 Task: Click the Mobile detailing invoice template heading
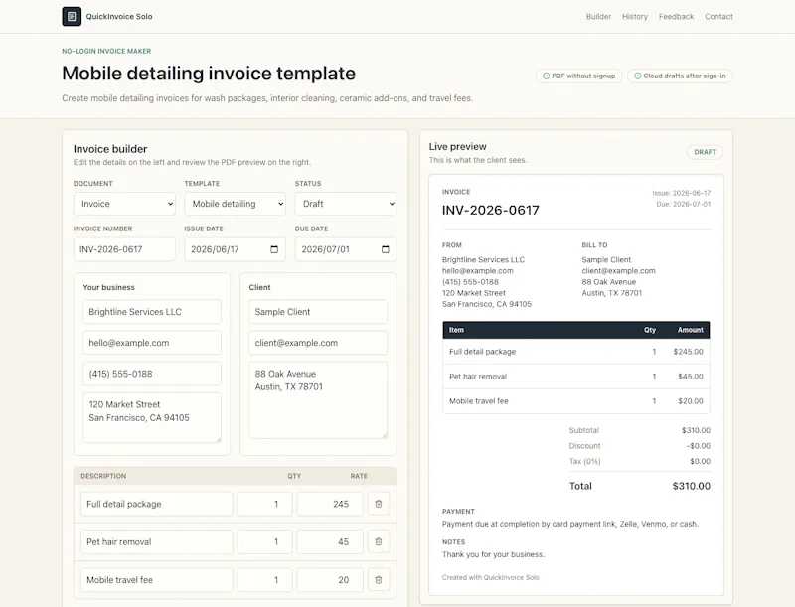click(x=209, y=74)
